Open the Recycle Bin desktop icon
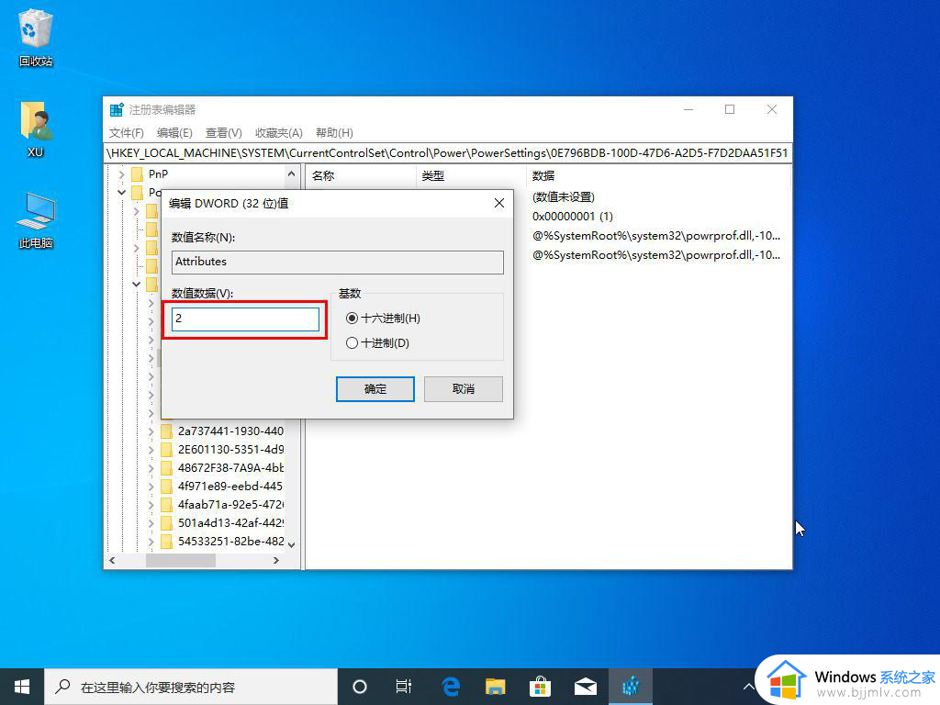Viewport: 940px width, 705px height. 36,37
